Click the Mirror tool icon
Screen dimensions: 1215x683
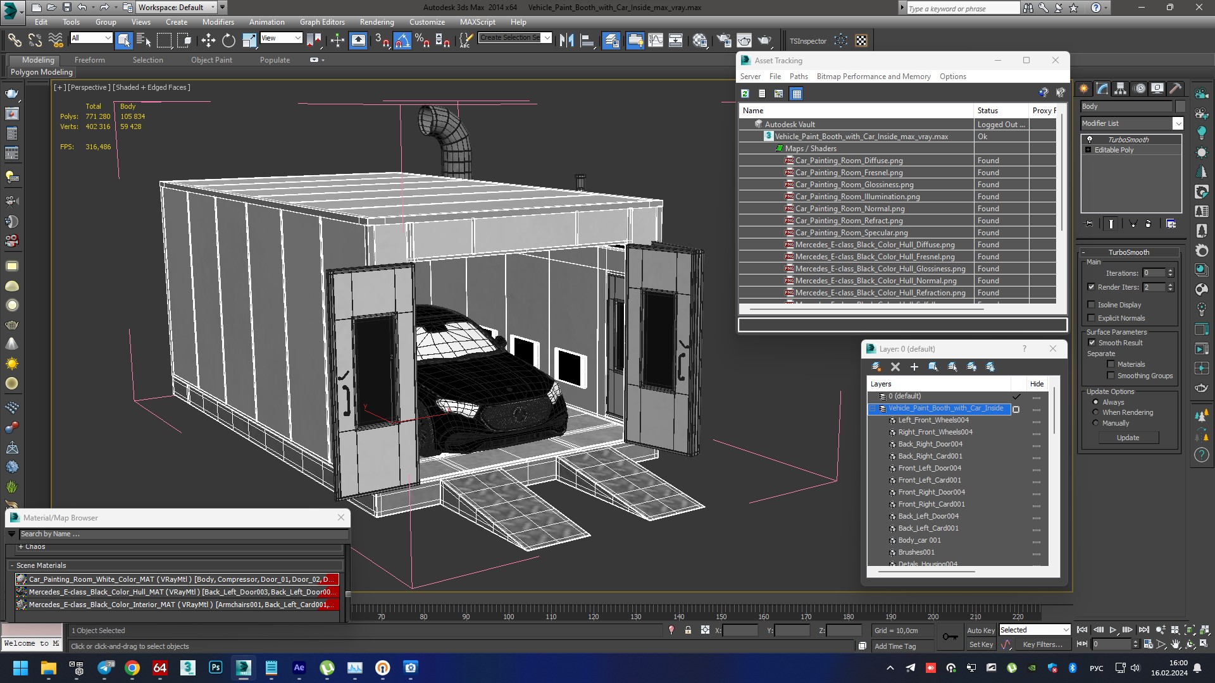pyautogui.click(x=566, y=40)
